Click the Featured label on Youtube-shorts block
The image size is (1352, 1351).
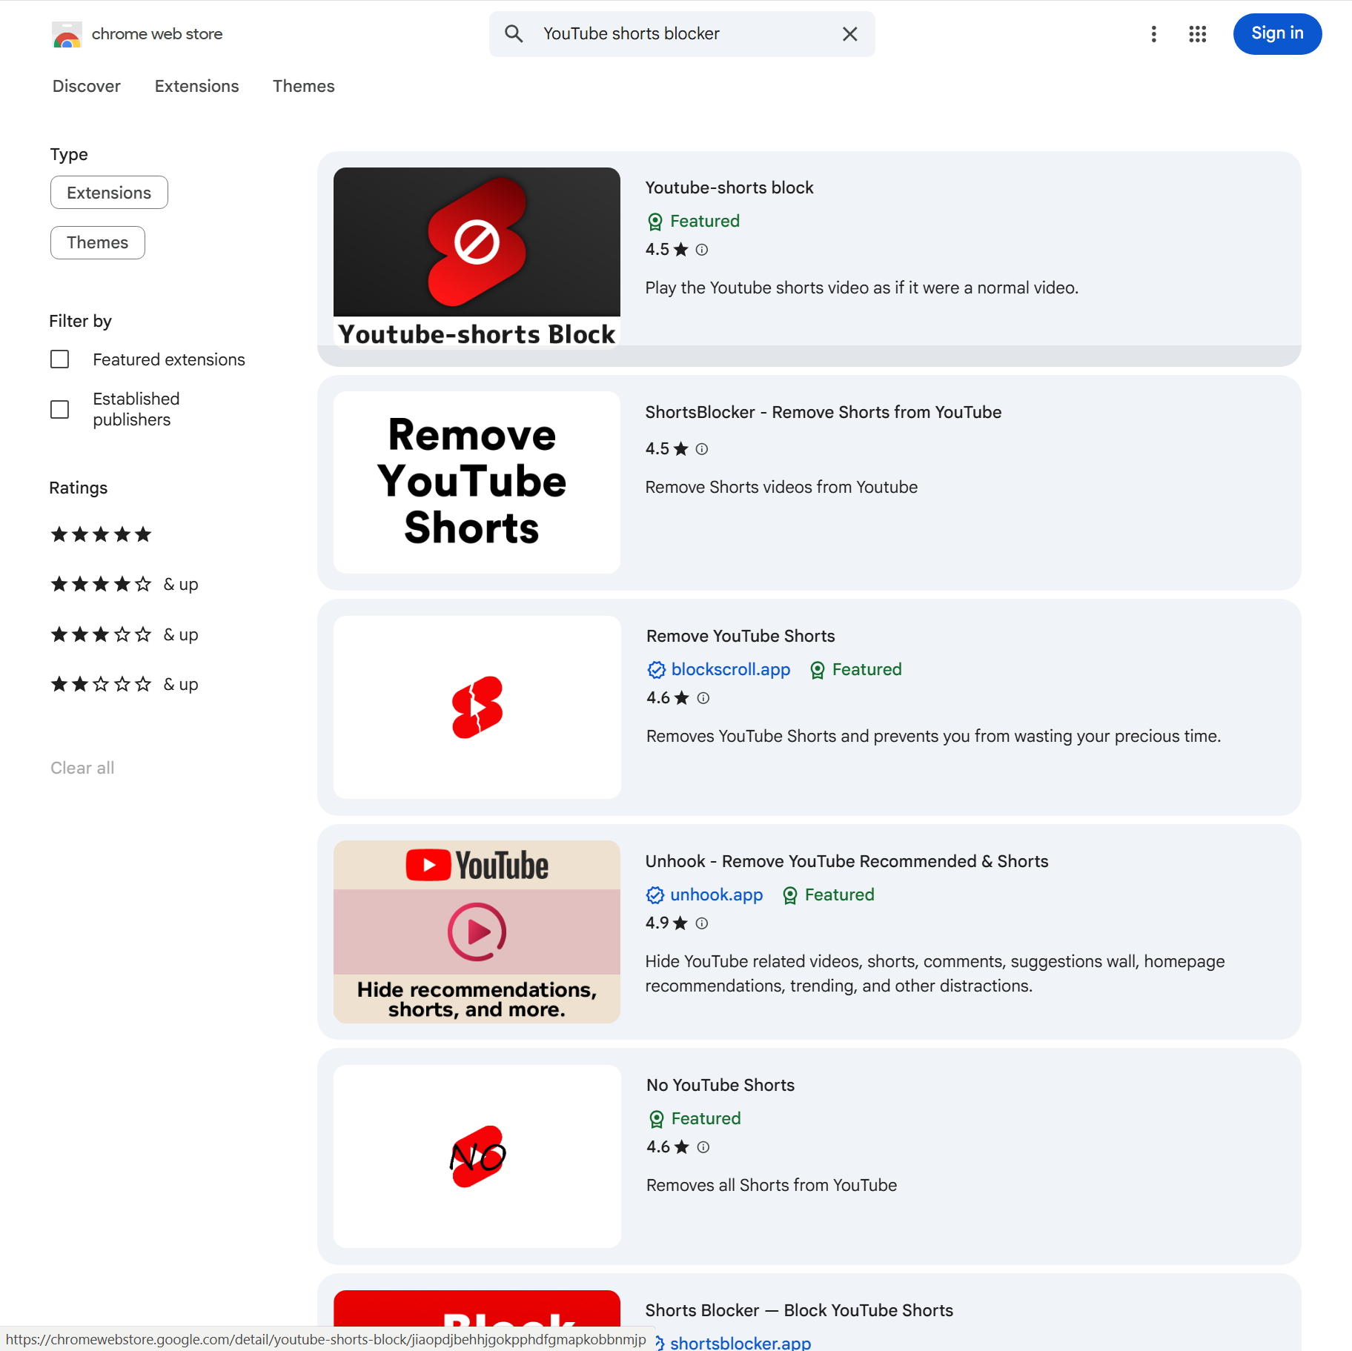[705, 221]
